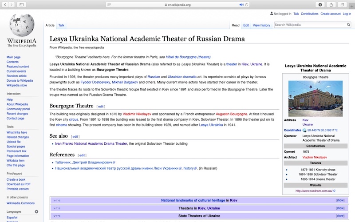The height and width of the screenshot is (222, 355).
Task: Open the View history tab
Action: coord(261,25)
